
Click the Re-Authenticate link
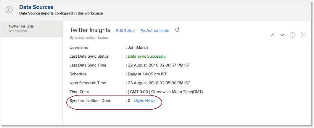[x=155, y=31]
